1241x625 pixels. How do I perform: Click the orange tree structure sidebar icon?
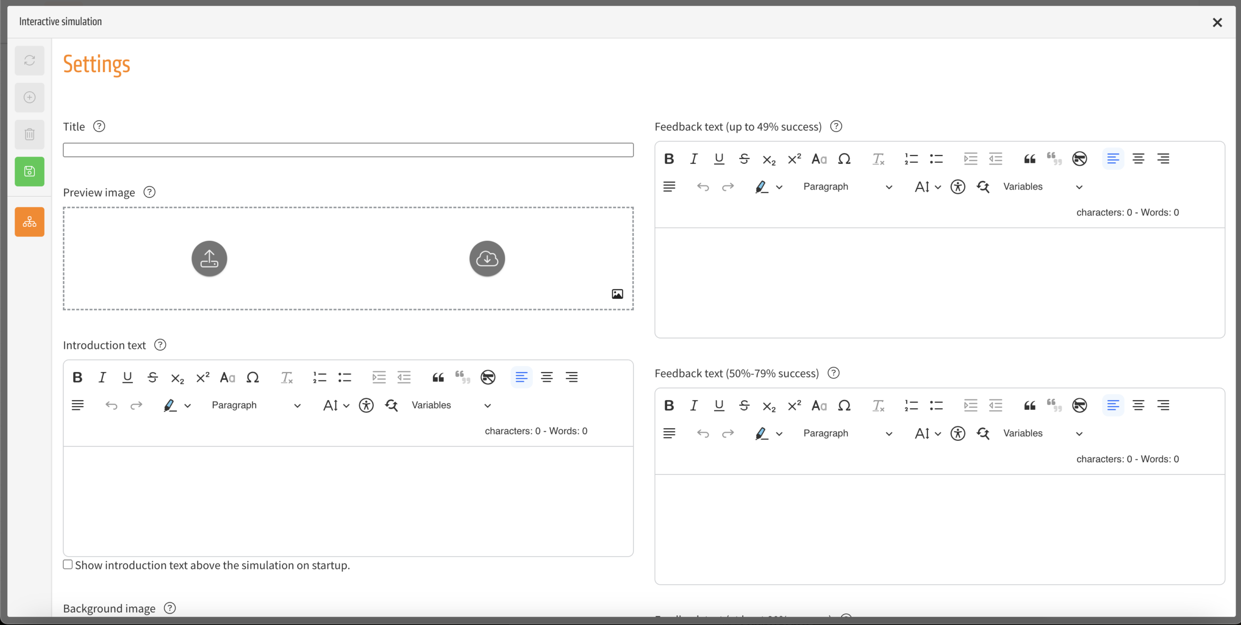[x=30, y=222]
